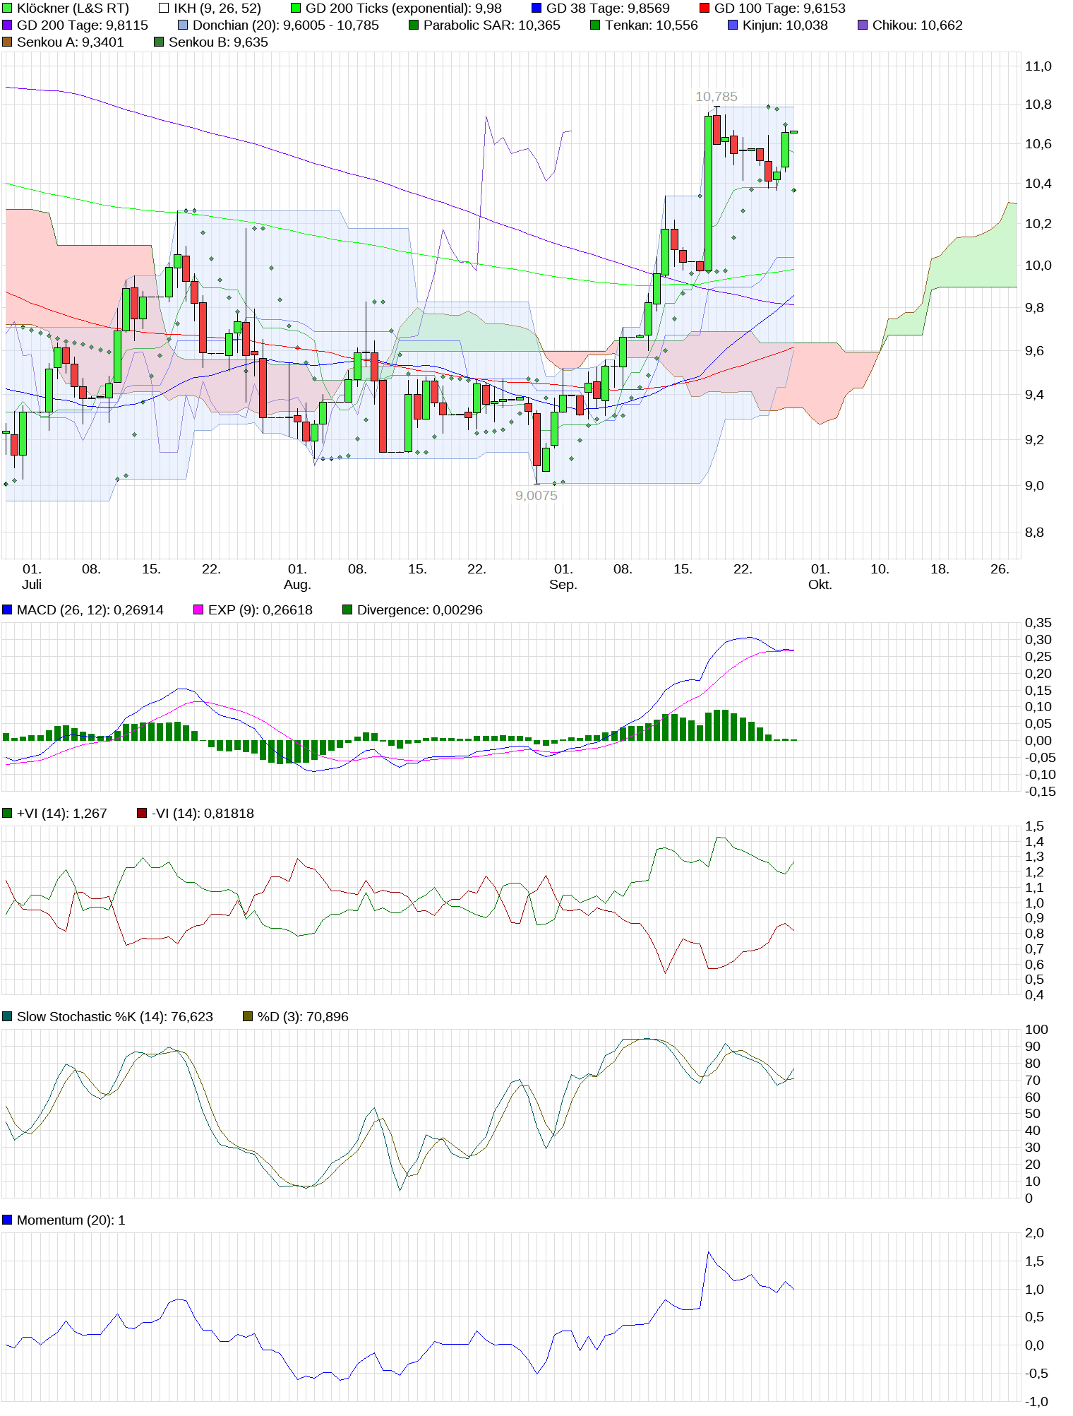The width and height of the screenshot is (1073, 1416).
Task: Click the 01. Okt. date axis label
Action: coord(820,577)
